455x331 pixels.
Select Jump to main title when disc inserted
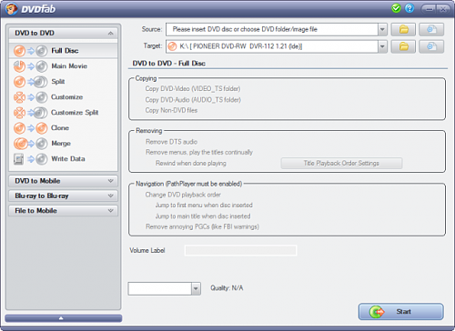[203, 216]
